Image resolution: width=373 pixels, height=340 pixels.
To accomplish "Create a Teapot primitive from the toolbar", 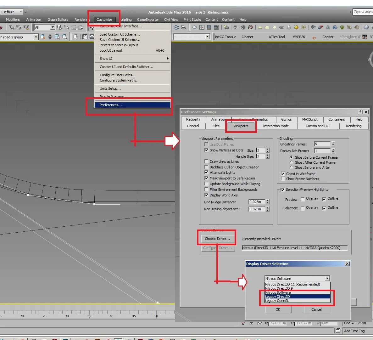I will click(282, 27).
